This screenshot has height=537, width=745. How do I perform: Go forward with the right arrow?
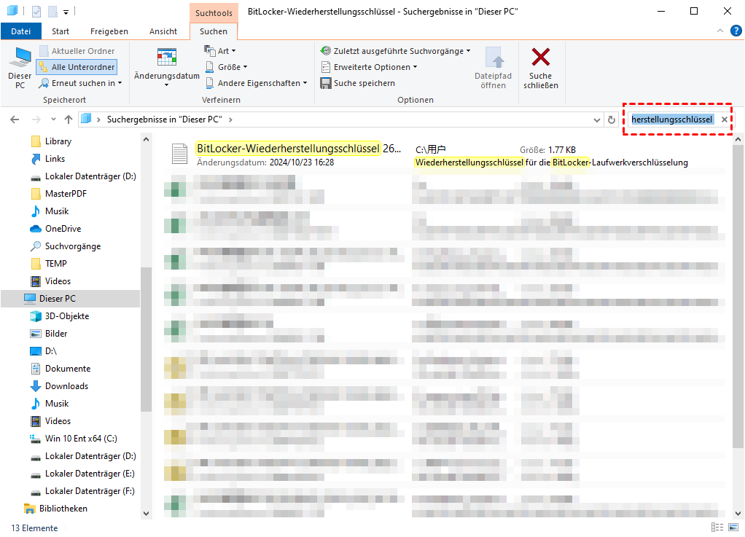tap(36, 119)
